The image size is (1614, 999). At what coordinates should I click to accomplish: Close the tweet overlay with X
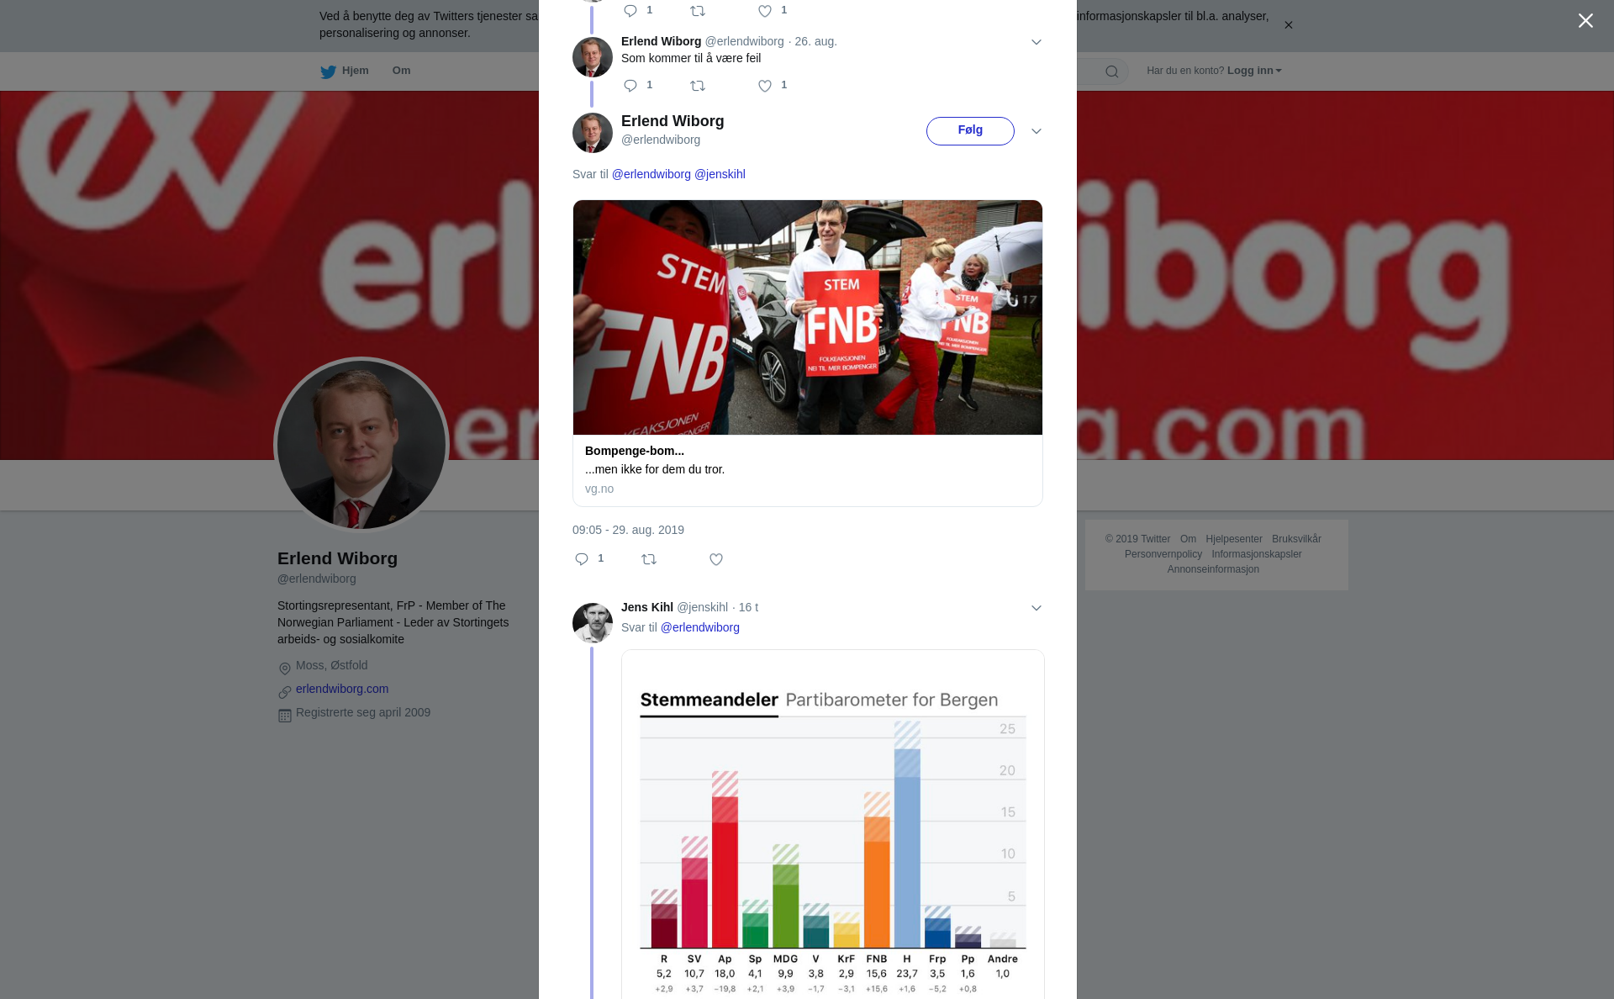(x=1585, y=21)
